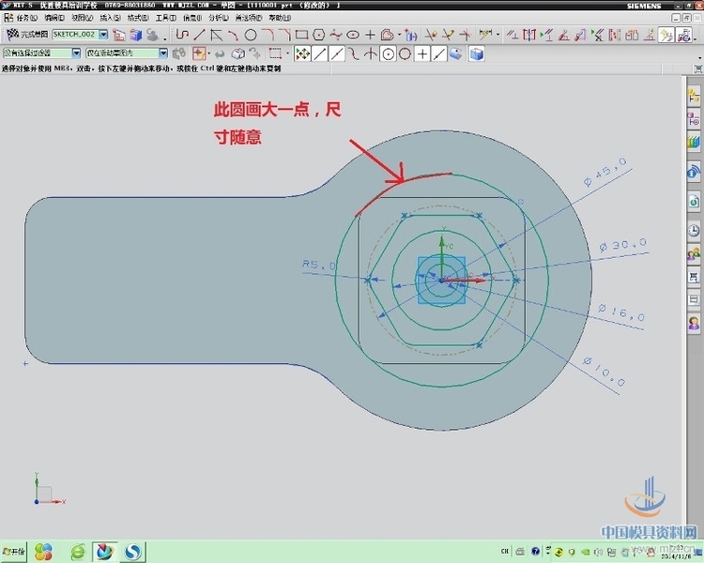
Task: Click the 完成草图 Finish Sketch button
Action: (x=27, y=35)
